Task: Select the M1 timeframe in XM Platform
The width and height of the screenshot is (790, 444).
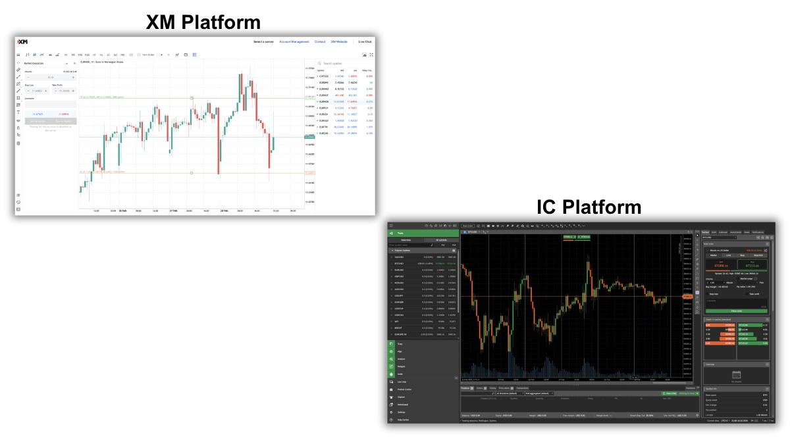Action: 66,55
